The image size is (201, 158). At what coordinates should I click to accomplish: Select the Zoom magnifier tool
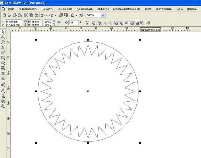pos(3,42)
